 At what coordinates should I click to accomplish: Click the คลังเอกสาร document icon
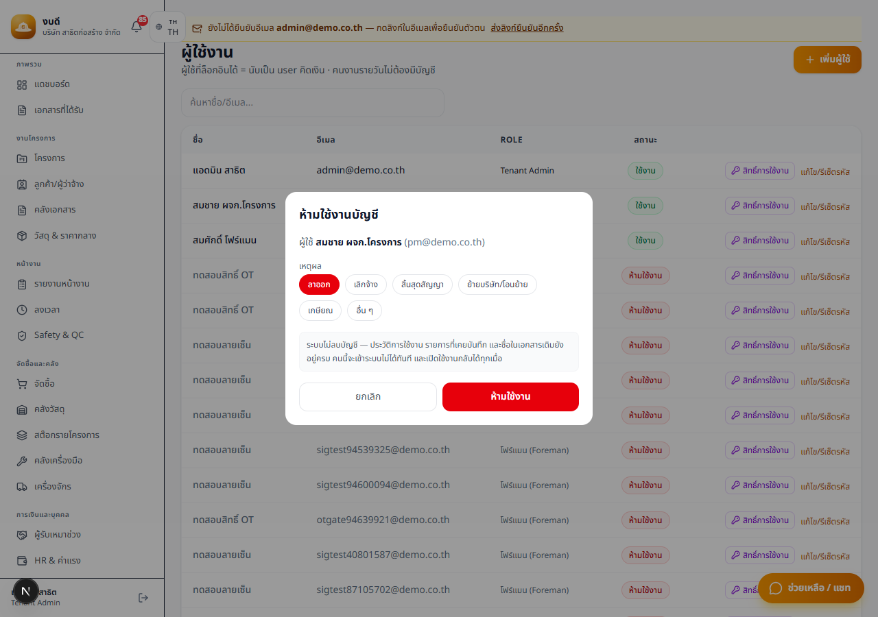tap(22, 210)
